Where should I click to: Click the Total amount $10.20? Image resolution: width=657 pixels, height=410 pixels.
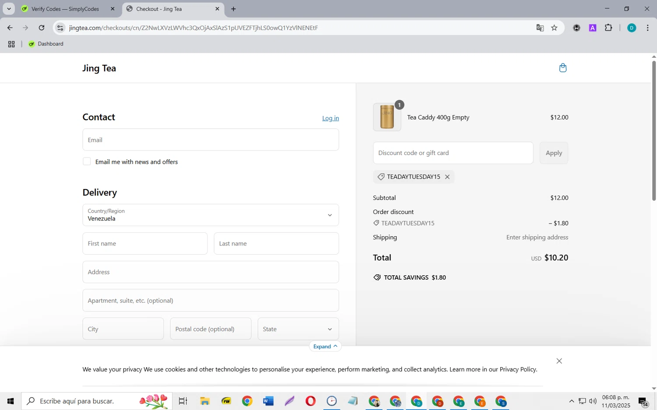point(556,258)
